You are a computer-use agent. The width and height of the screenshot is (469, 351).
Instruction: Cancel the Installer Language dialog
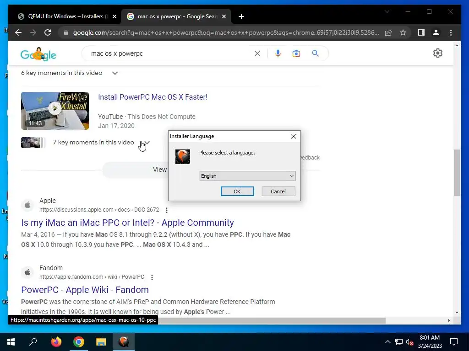click(x=278, y=191)
